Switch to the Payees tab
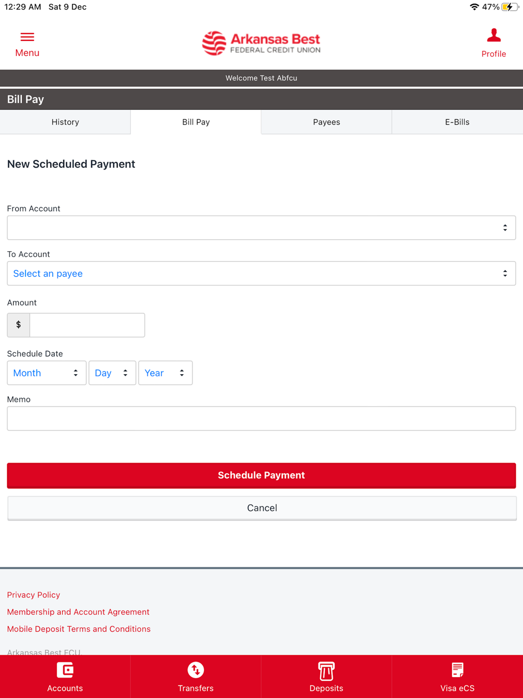This screenshot has width=523, height=698. point(326,122)
